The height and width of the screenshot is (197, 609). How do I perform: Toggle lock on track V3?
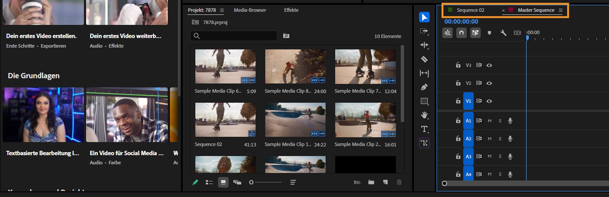(458, 65)
